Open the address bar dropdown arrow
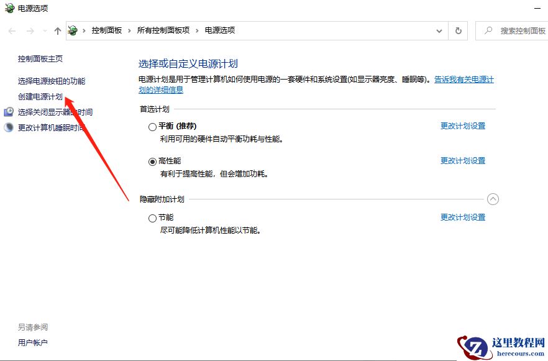The image size is (548, 361). click(x=439, y=30)
